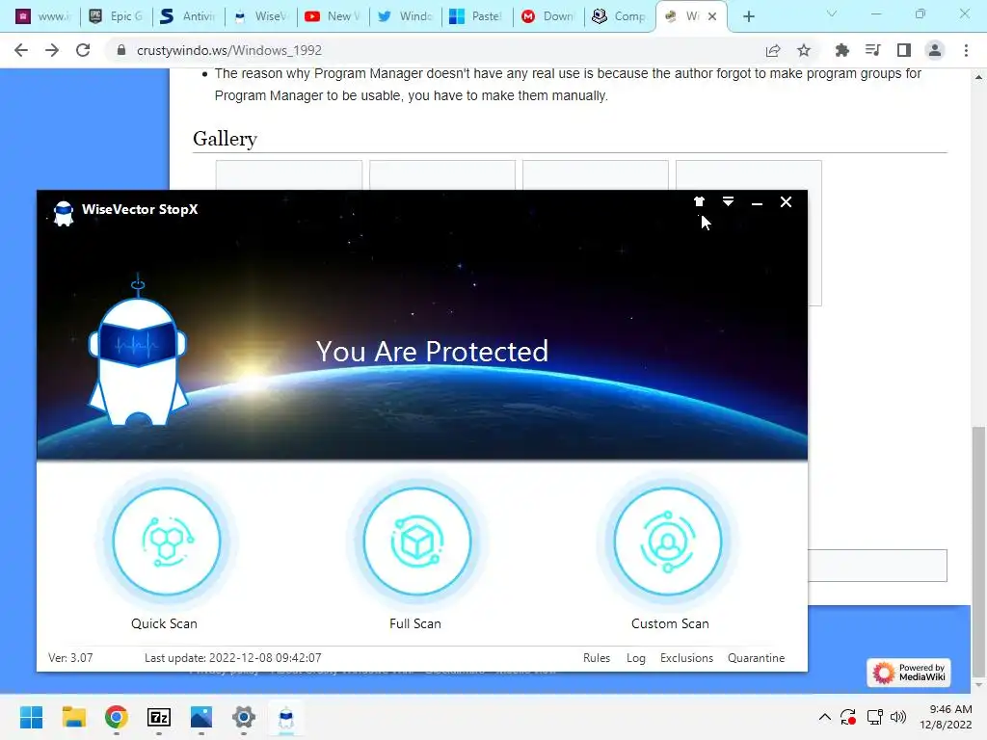Open Photos app from the taskbar
This screenshot has height=740, width=987.
pos(200,717)
